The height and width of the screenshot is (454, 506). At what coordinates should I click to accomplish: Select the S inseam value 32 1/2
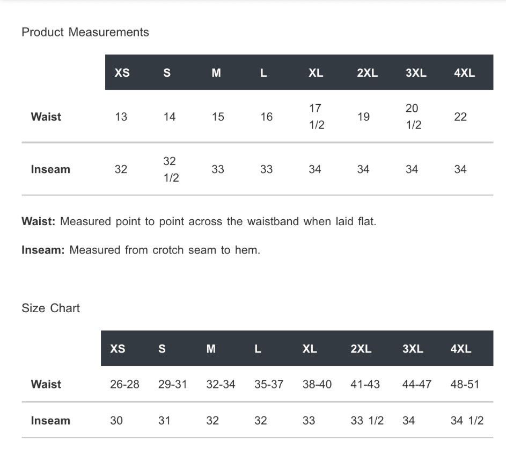[x=170, y=169]
